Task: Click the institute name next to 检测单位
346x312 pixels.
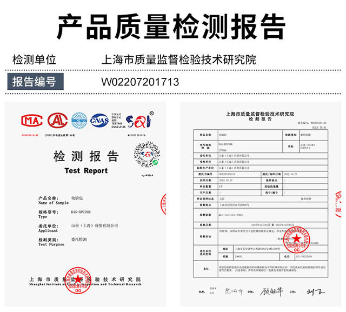Action: 179,60
